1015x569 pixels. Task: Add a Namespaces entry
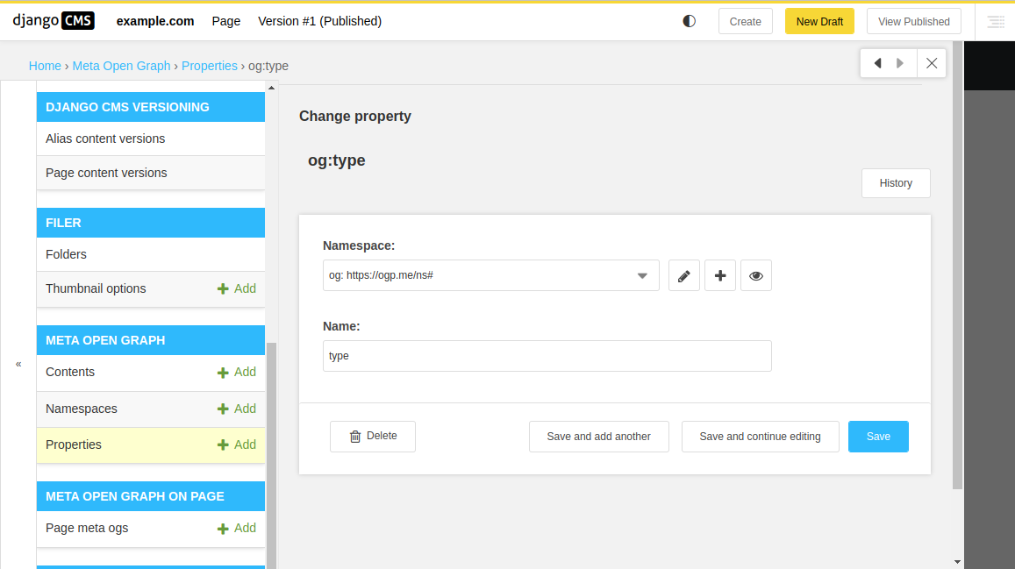tap(237, 409)
